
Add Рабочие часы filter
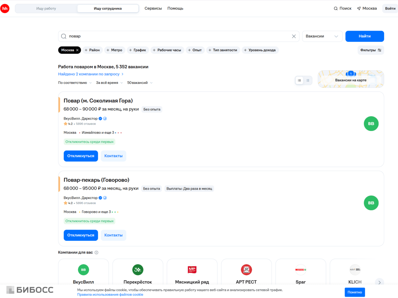click(x=168, y=50)
